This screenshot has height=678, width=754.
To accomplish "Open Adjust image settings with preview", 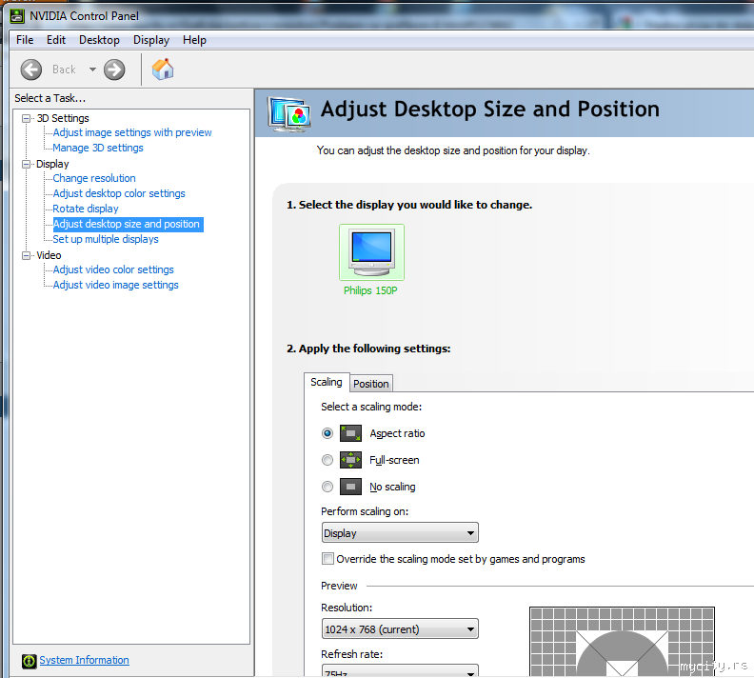I will coord(132,132).
